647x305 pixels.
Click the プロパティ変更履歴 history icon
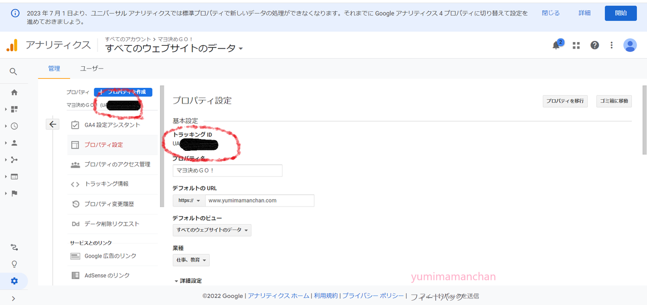coord(75,204)
